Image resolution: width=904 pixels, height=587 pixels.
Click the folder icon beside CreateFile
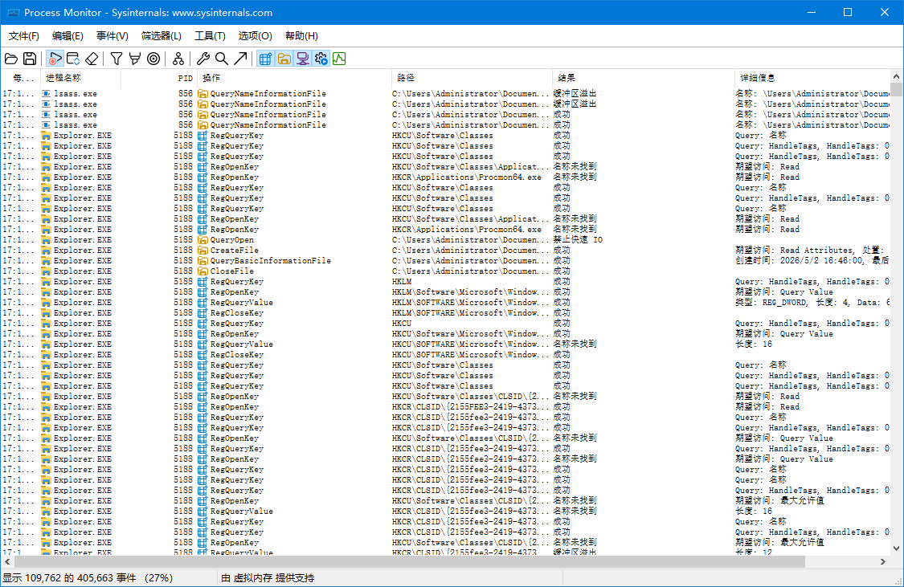pos(202,250)
